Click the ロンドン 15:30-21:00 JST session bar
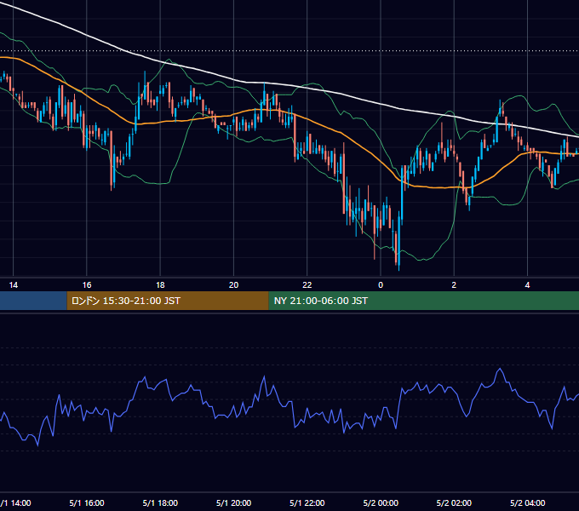This screenshot has height=511, width=579. (x=168, y=301)
